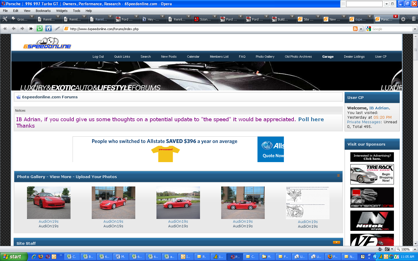Click the RSS feed icon in address bar
Screen dimensions: 418x261
click(355, 29)
